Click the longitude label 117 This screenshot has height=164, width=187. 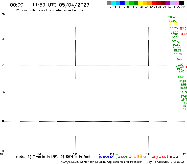pyautogui.click(x=149, y=154)
